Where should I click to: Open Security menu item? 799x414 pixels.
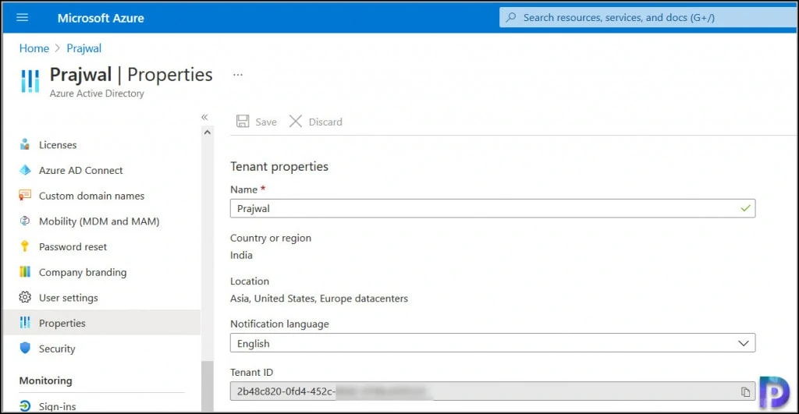(57, 349)
